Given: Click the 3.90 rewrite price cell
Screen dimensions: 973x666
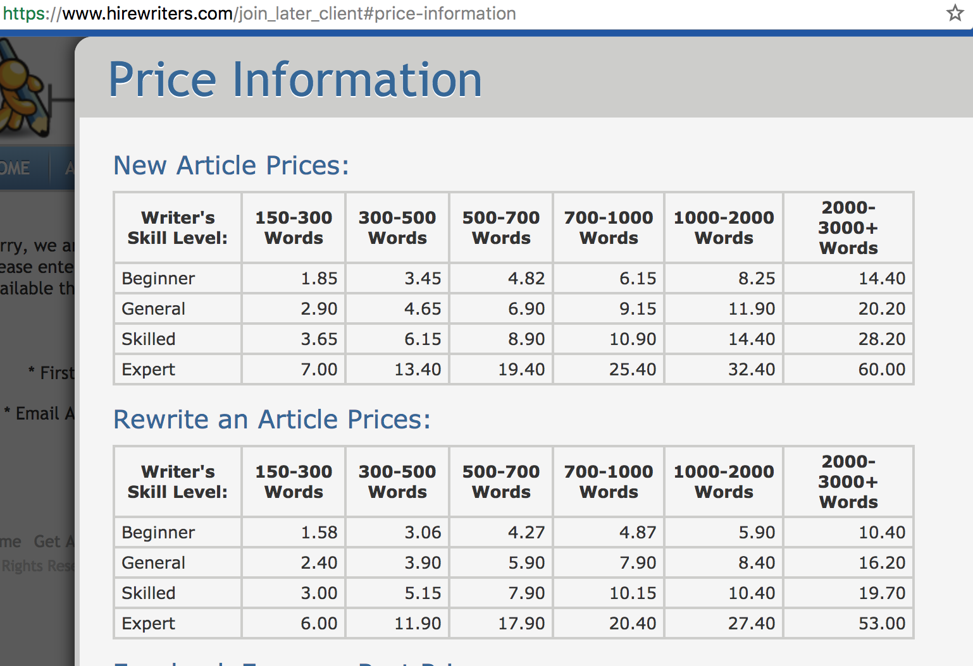Looking at the screenshot, I should 397,562.
